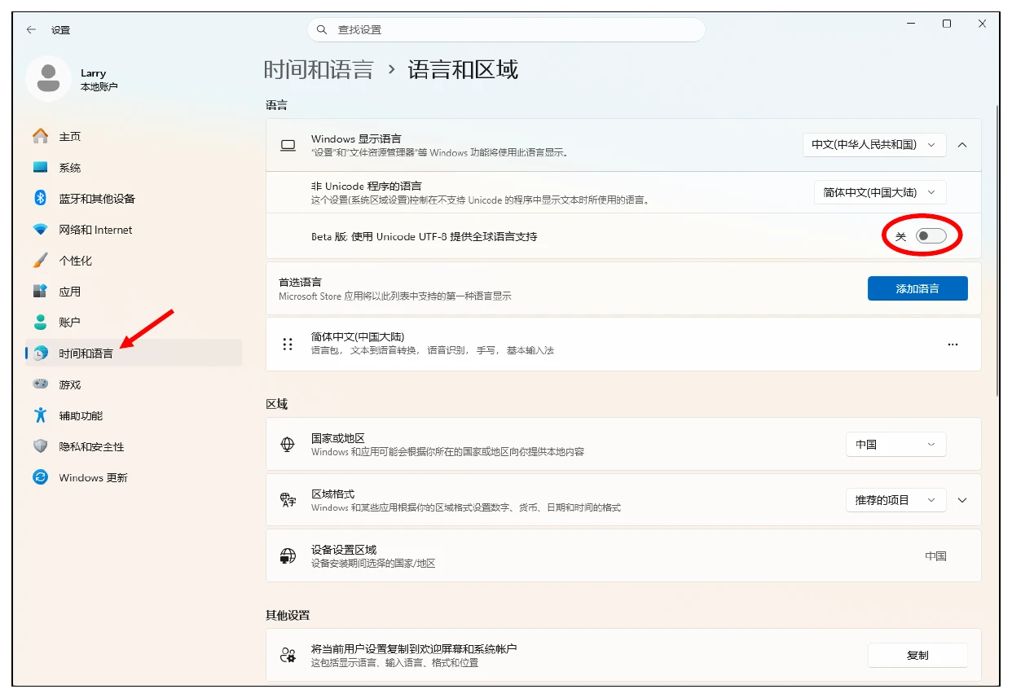Click the people-gear icon beside 将当前用户设置复制
Image resolution: width=1012 pixels, height=698 pixels.
click(x=288, y=655)
